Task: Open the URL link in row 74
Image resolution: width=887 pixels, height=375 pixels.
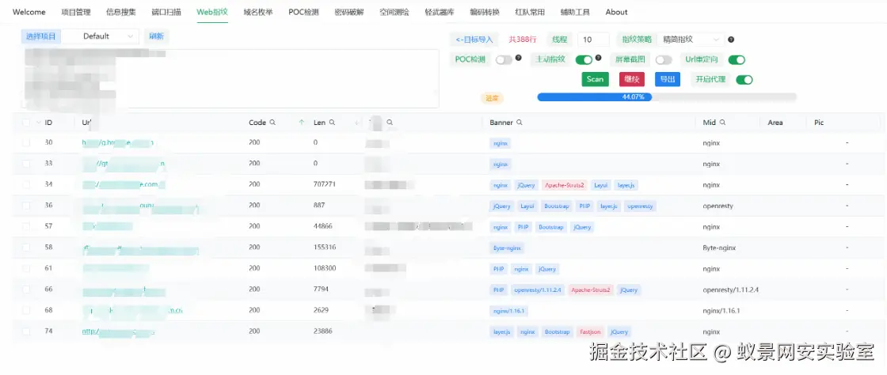Action: pyautogui.click(x=118, y=331)
